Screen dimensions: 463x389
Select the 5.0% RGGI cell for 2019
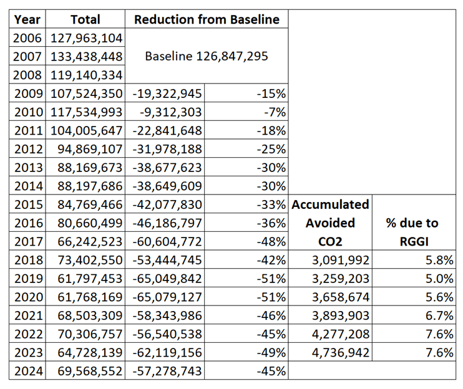click(438, 279)
